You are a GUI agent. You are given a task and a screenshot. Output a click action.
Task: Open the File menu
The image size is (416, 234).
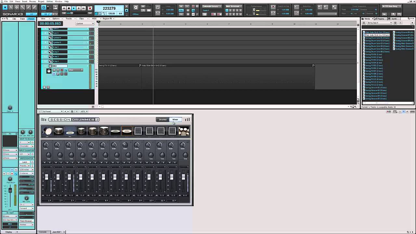[6, 1]
